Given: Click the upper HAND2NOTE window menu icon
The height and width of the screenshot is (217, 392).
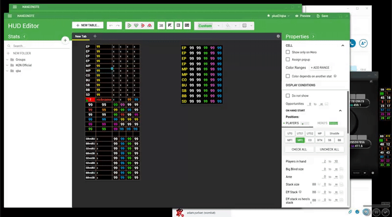Looking at the screenshot, I should 15,7.
